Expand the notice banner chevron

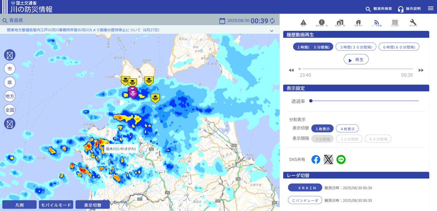coord(272,31)
